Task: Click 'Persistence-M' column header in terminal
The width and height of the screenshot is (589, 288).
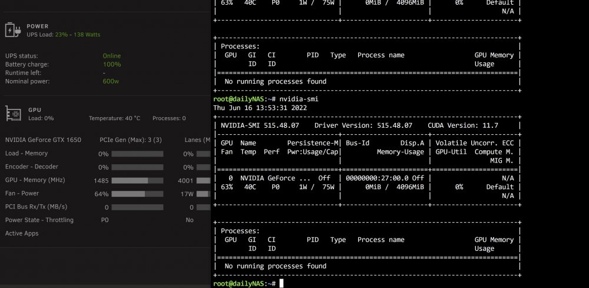Action: point(313,143)
